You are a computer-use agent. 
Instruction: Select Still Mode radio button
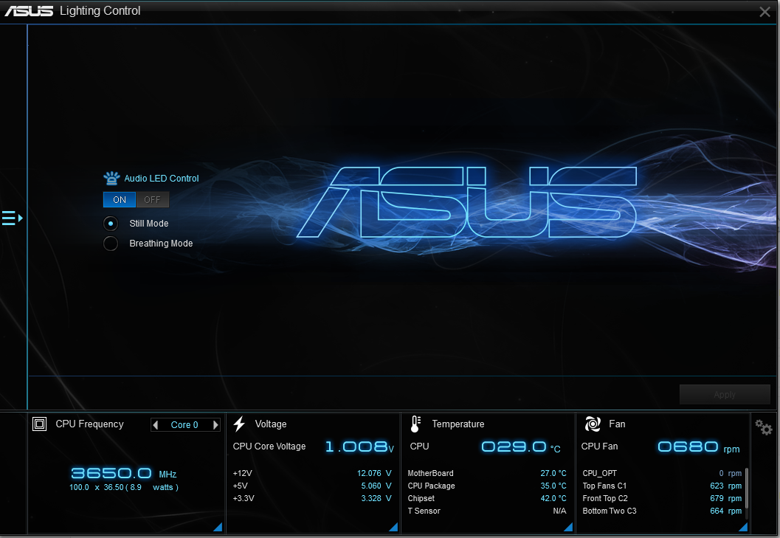point(111,224)
